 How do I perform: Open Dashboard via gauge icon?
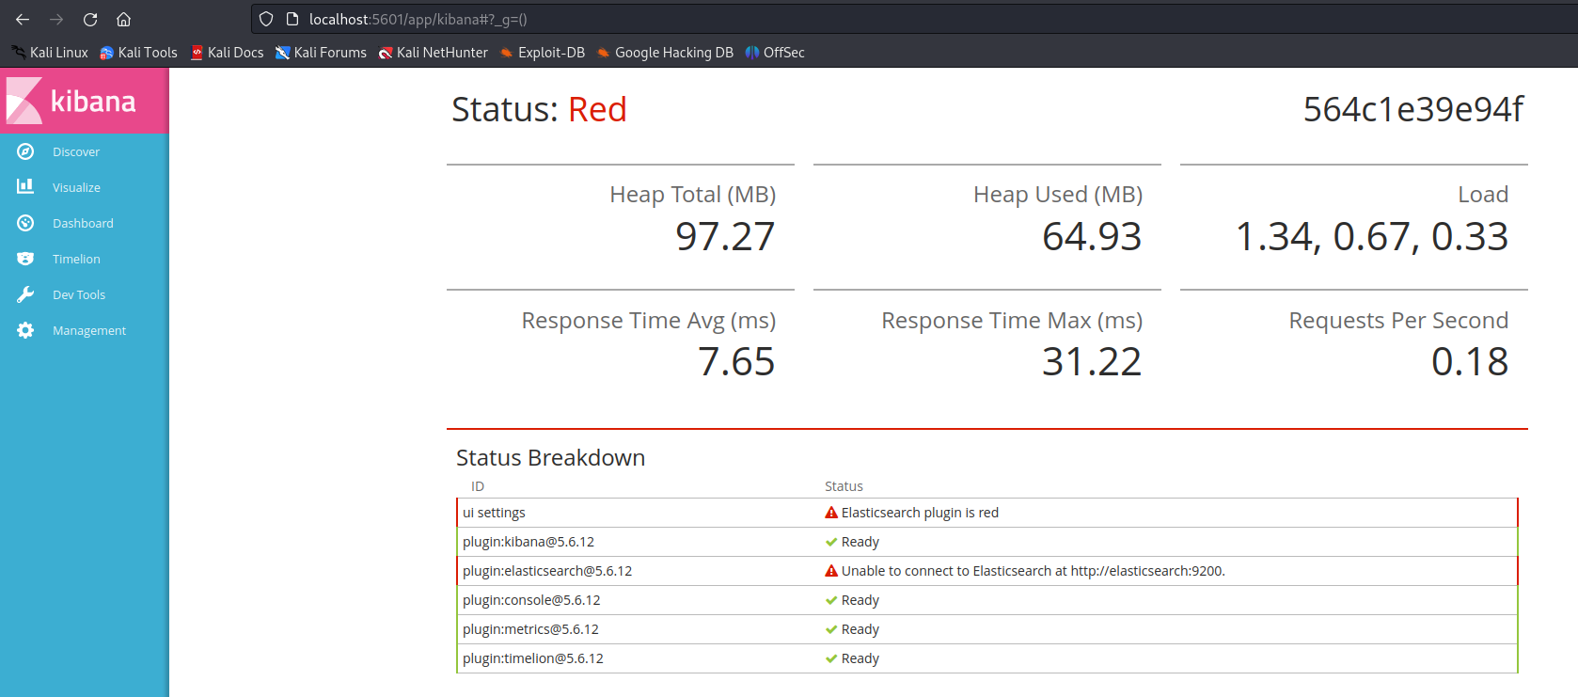25,223
